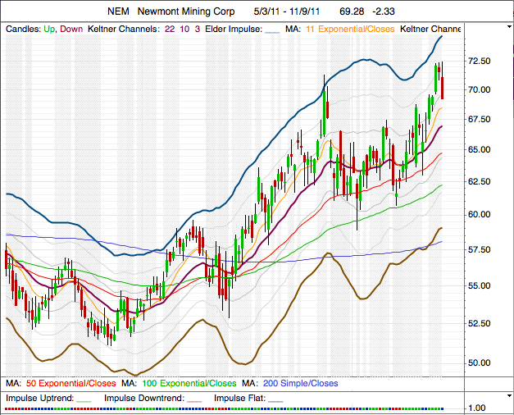Click the green Up candle legend
514x415 pixels.
pyautogui.click(x=49, y=30)
